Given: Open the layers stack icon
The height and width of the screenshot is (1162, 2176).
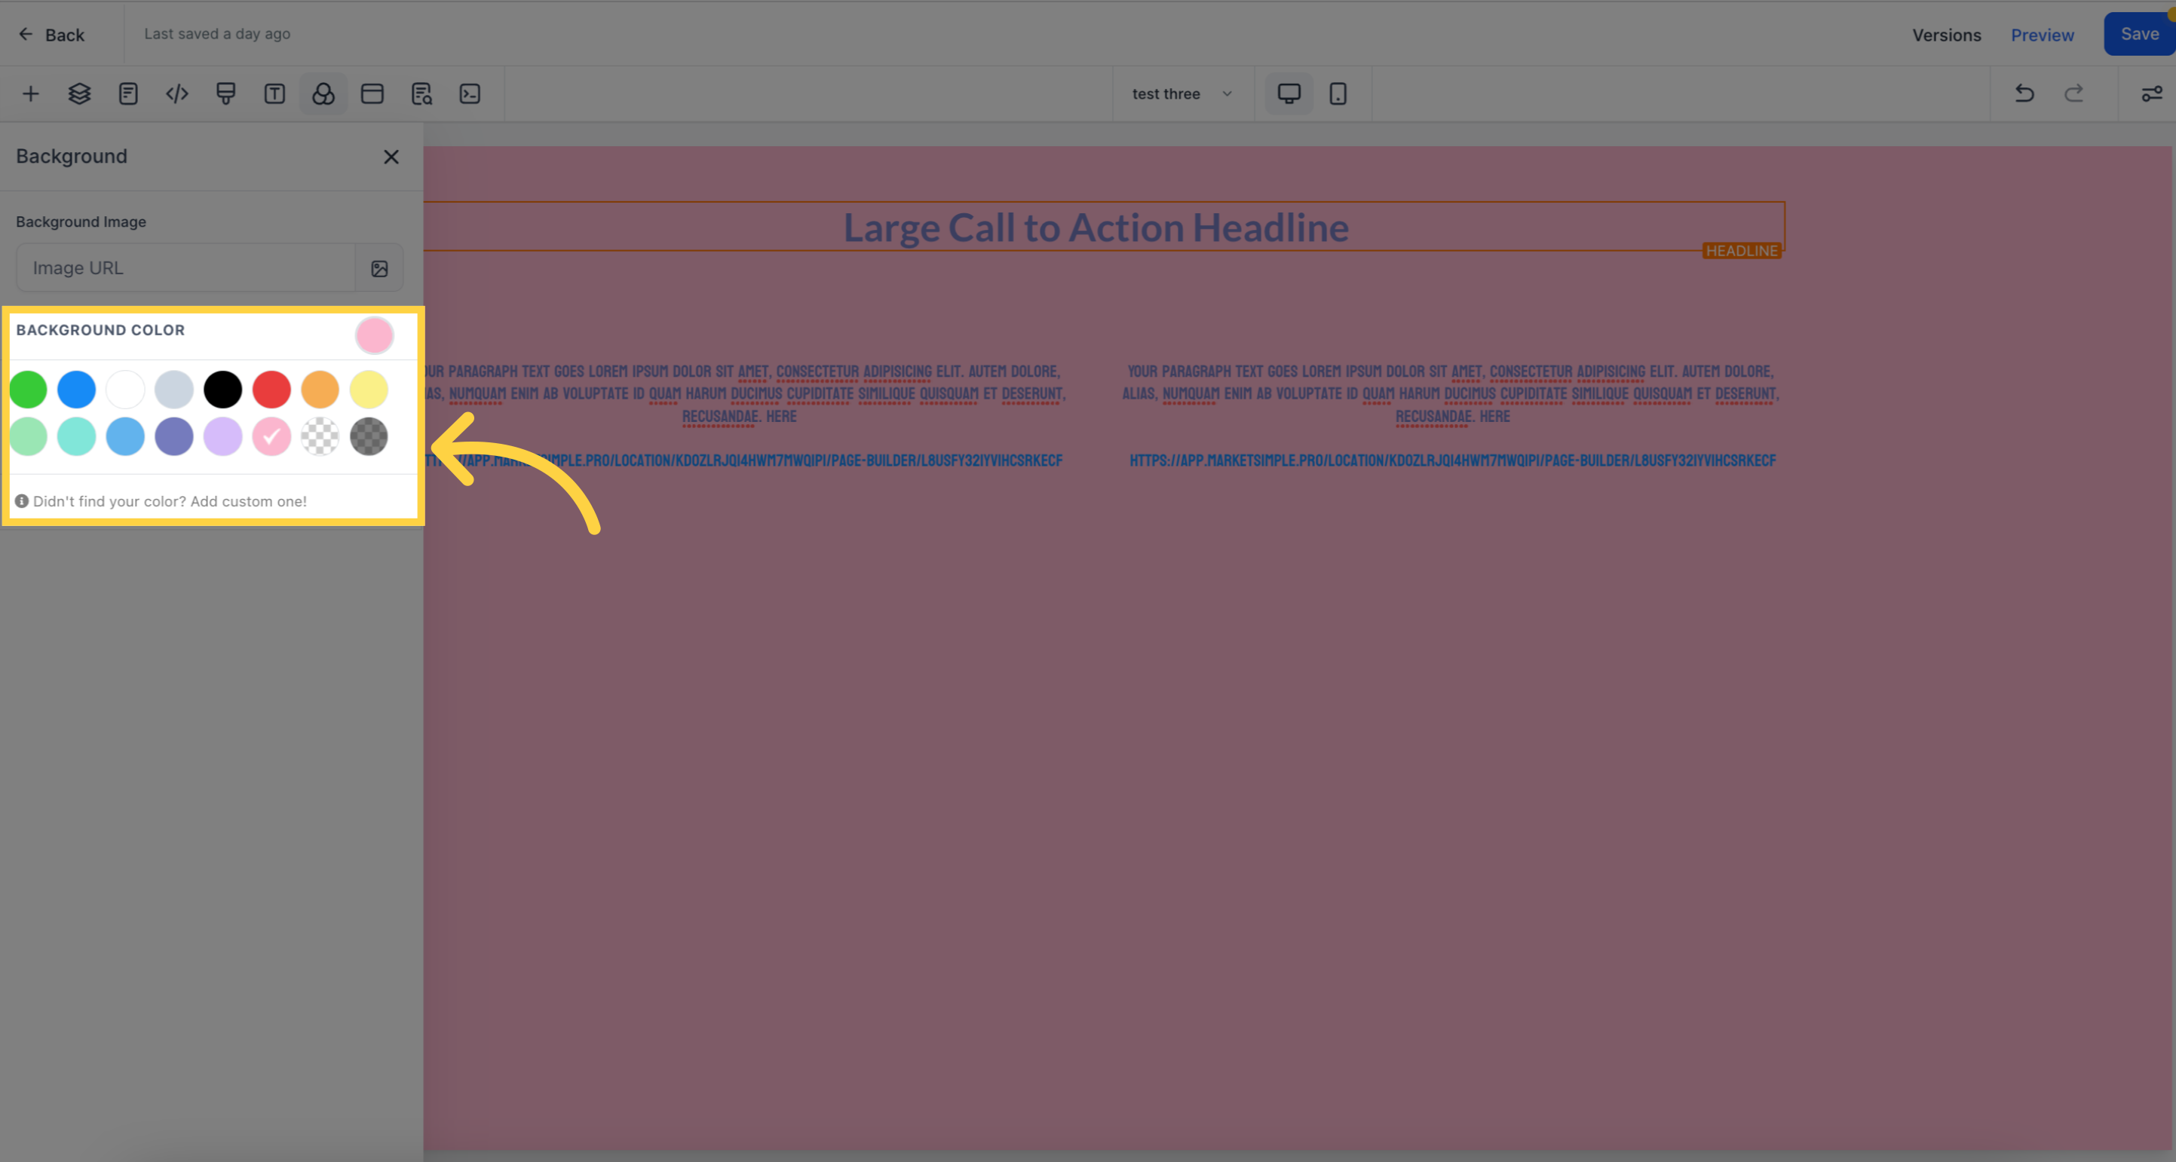Looking at the screenshot, I should [x=79, y=93].
